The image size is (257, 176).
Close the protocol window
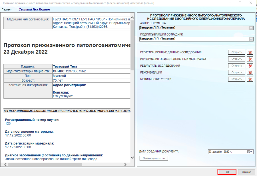pos(251,3)
